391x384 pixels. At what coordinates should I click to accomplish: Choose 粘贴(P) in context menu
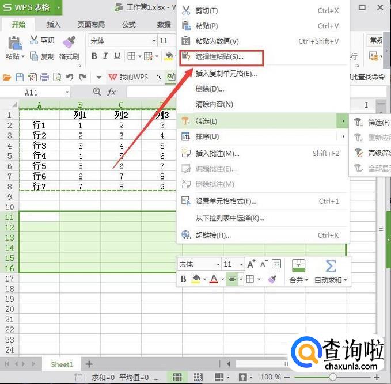point(261,26)
